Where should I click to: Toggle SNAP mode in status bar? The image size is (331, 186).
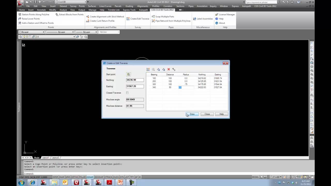[62, 177]
